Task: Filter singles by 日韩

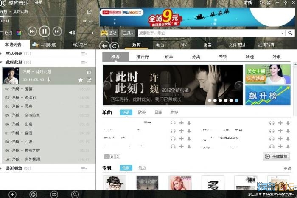Action: click(158, 113)
